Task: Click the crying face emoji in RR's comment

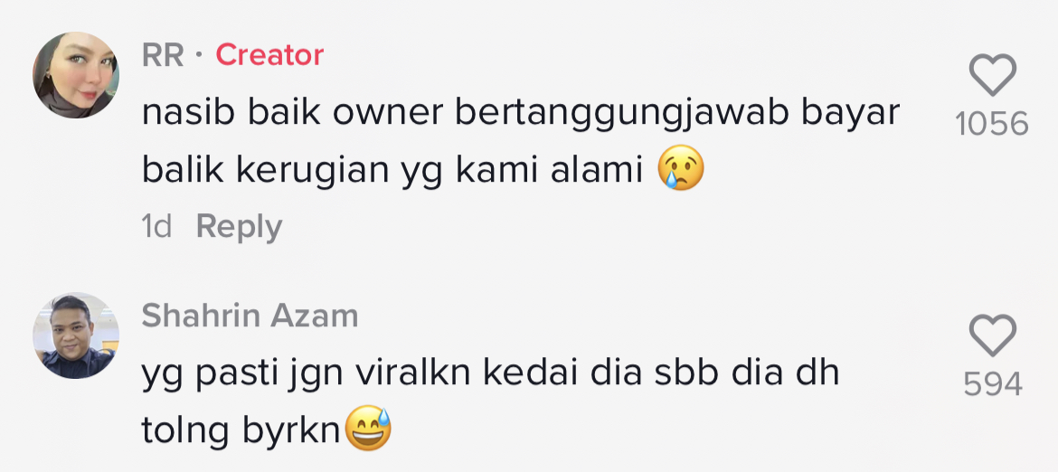Action: [681, 168]
